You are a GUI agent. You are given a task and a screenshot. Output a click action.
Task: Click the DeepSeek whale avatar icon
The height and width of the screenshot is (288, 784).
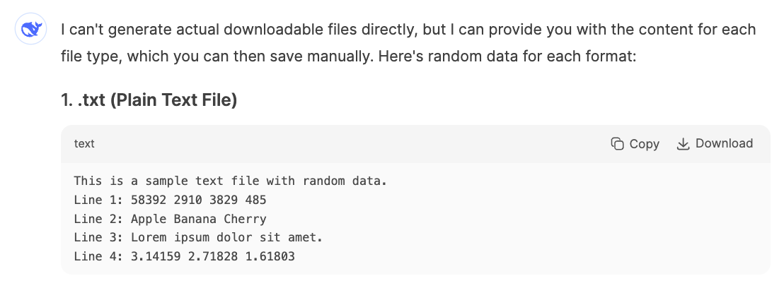click(x=31, y=29)
